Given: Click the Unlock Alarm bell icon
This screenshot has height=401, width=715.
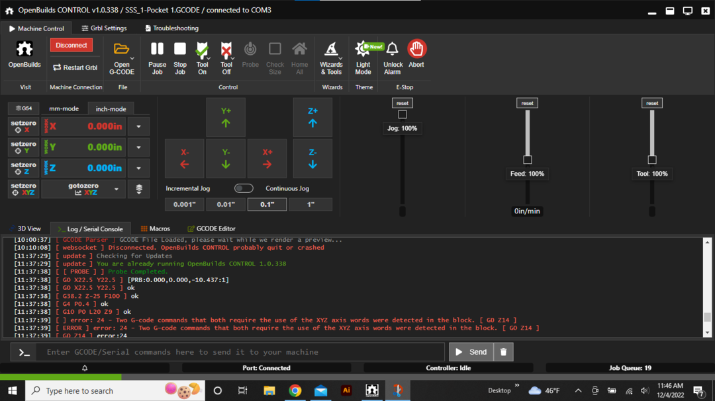Looking at the screenshot, I should click(x=393, y=50).
